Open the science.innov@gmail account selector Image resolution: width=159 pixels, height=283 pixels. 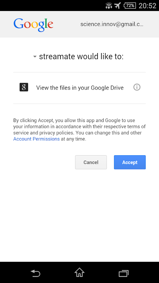point(112,24)
